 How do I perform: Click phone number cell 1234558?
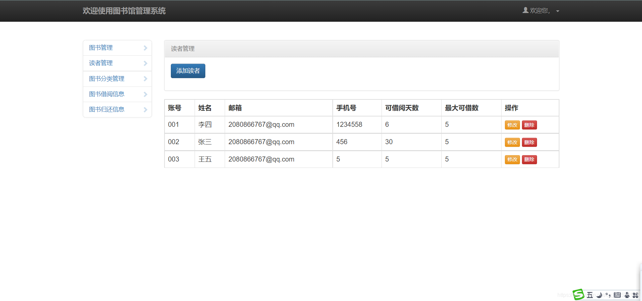[357, 124]
